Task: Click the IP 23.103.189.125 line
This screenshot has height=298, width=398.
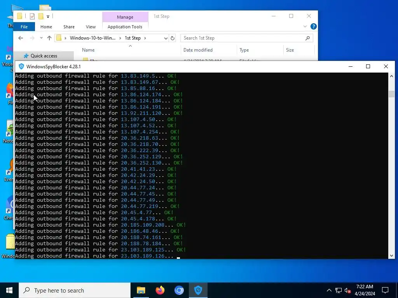Action: (x=101, y=249)
